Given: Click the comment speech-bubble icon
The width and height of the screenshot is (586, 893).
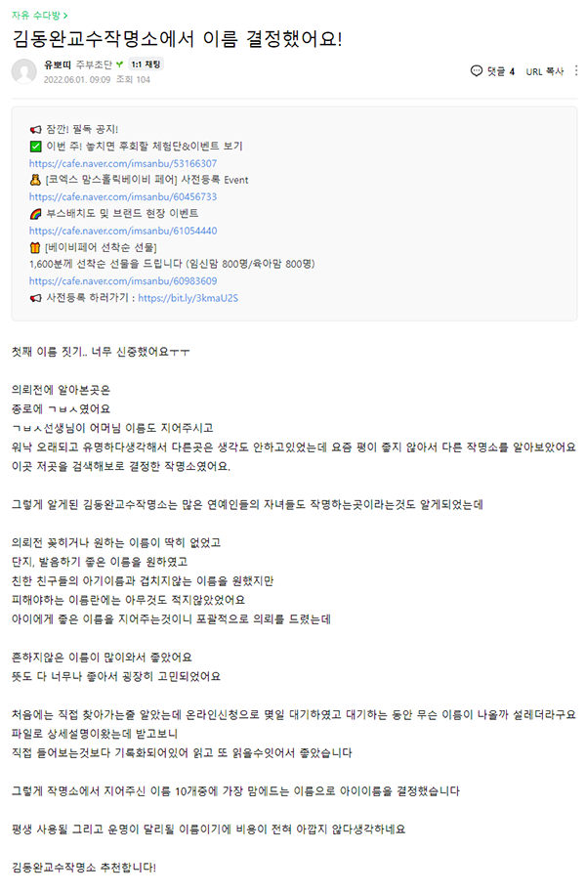Looking at the screenshot, I should (477, 71).
